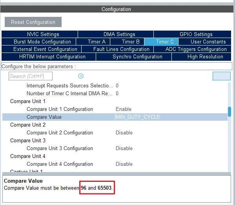235x205 pixels.
Task: Click the Compare Unit 1 Configuration Enable value
Action: coord(124,109)
